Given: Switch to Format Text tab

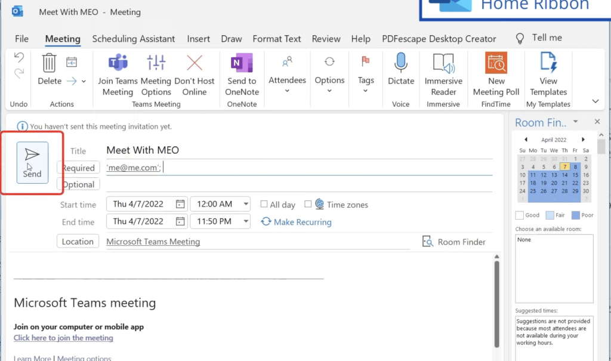Looking at the screenshot, I should (277, 39).
